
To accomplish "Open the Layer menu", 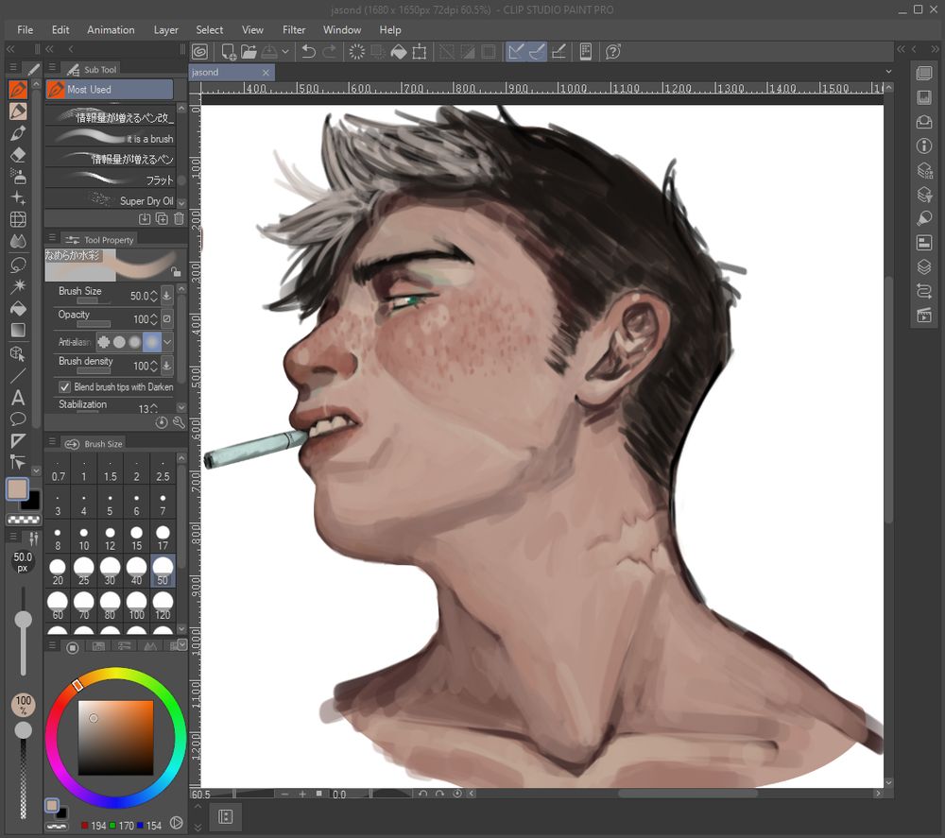I will 166,30.
